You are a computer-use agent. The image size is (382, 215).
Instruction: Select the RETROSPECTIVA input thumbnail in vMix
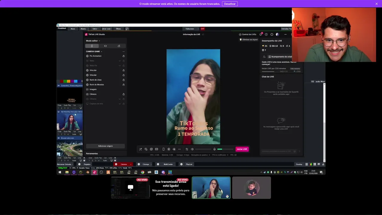70,122
